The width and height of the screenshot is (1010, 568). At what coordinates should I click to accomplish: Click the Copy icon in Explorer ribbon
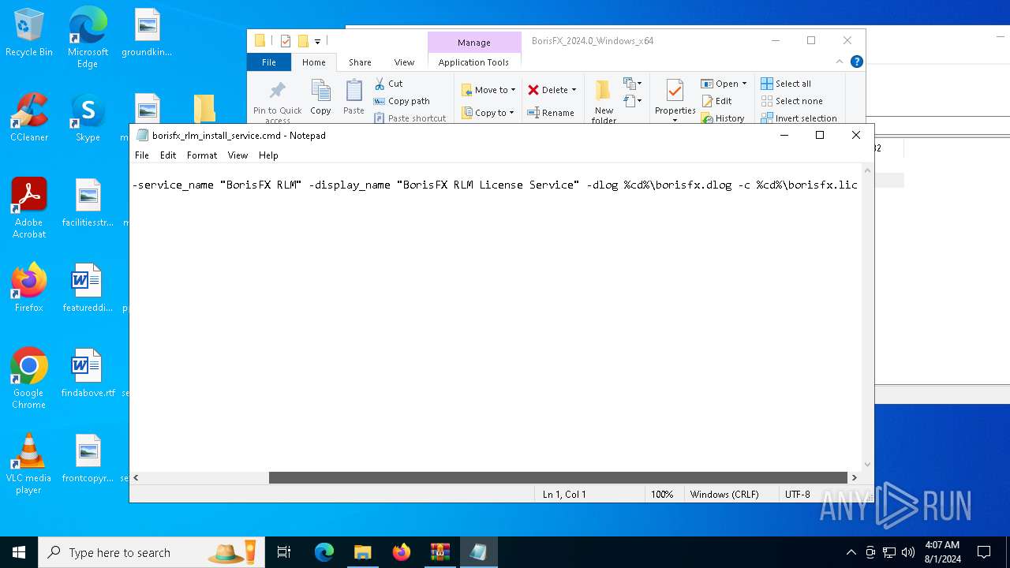pos(320,97)
